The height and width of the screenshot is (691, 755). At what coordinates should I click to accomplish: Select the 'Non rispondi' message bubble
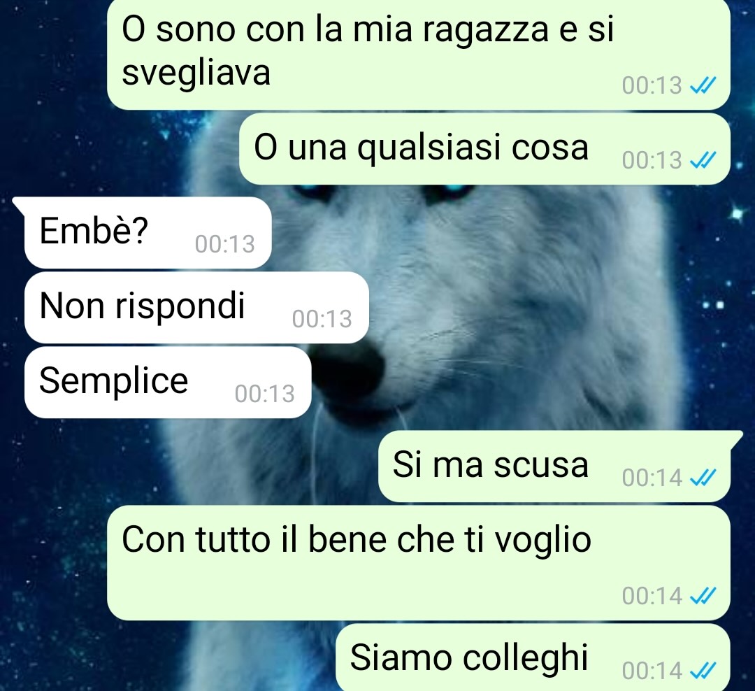coord(196,308)
